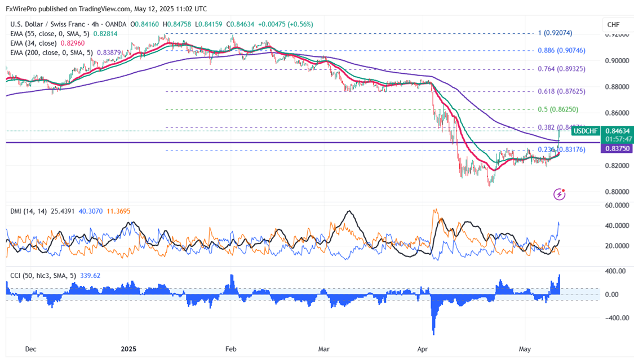Click the 0.618 (0.87625) Fibonacci label

click(x=561, y=91)
